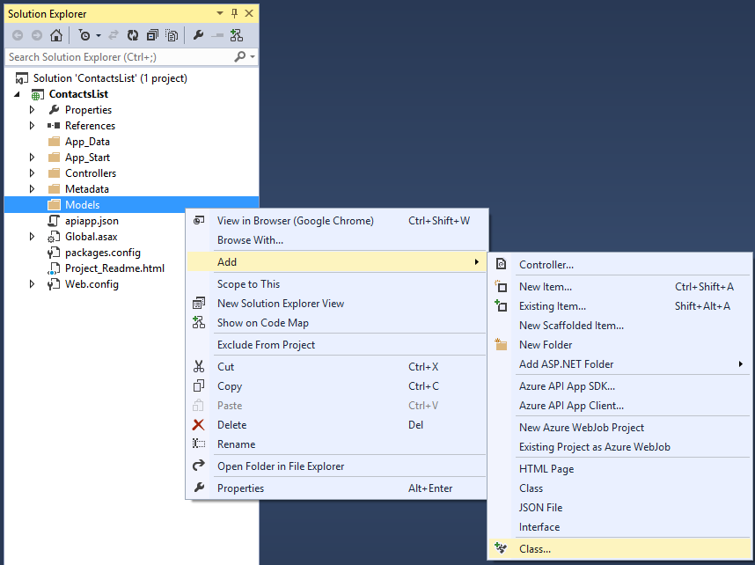The height and width of the screenshot is (565, 755).
Task: Expand the App_Start folder
Action: pyautogui.click(x=32, y=158)
